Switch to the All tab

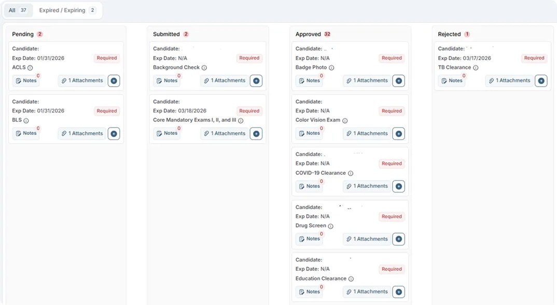[18, 10]
